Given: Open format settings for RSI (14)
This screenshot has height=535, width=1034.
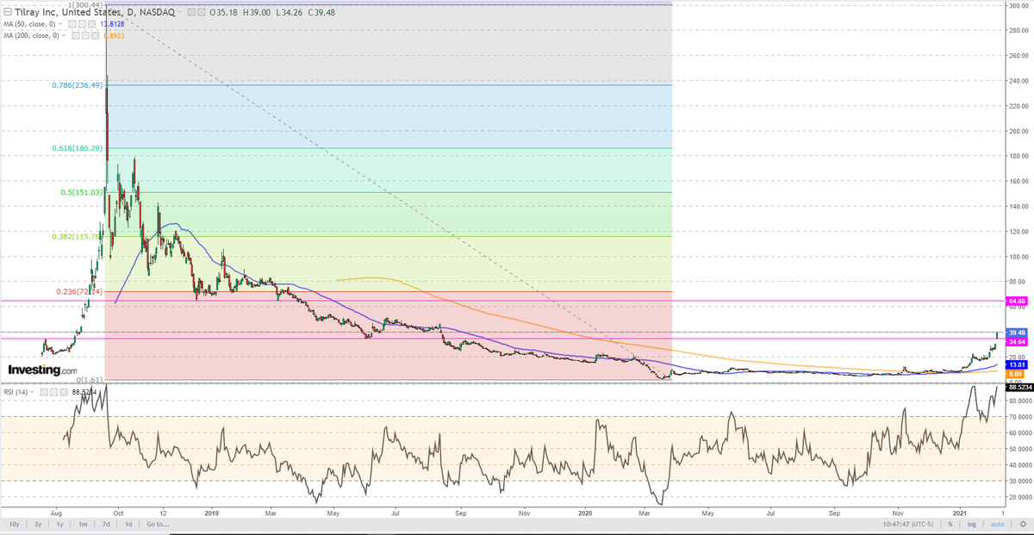Looking at the screenshot, I should (x=53, y=392).
